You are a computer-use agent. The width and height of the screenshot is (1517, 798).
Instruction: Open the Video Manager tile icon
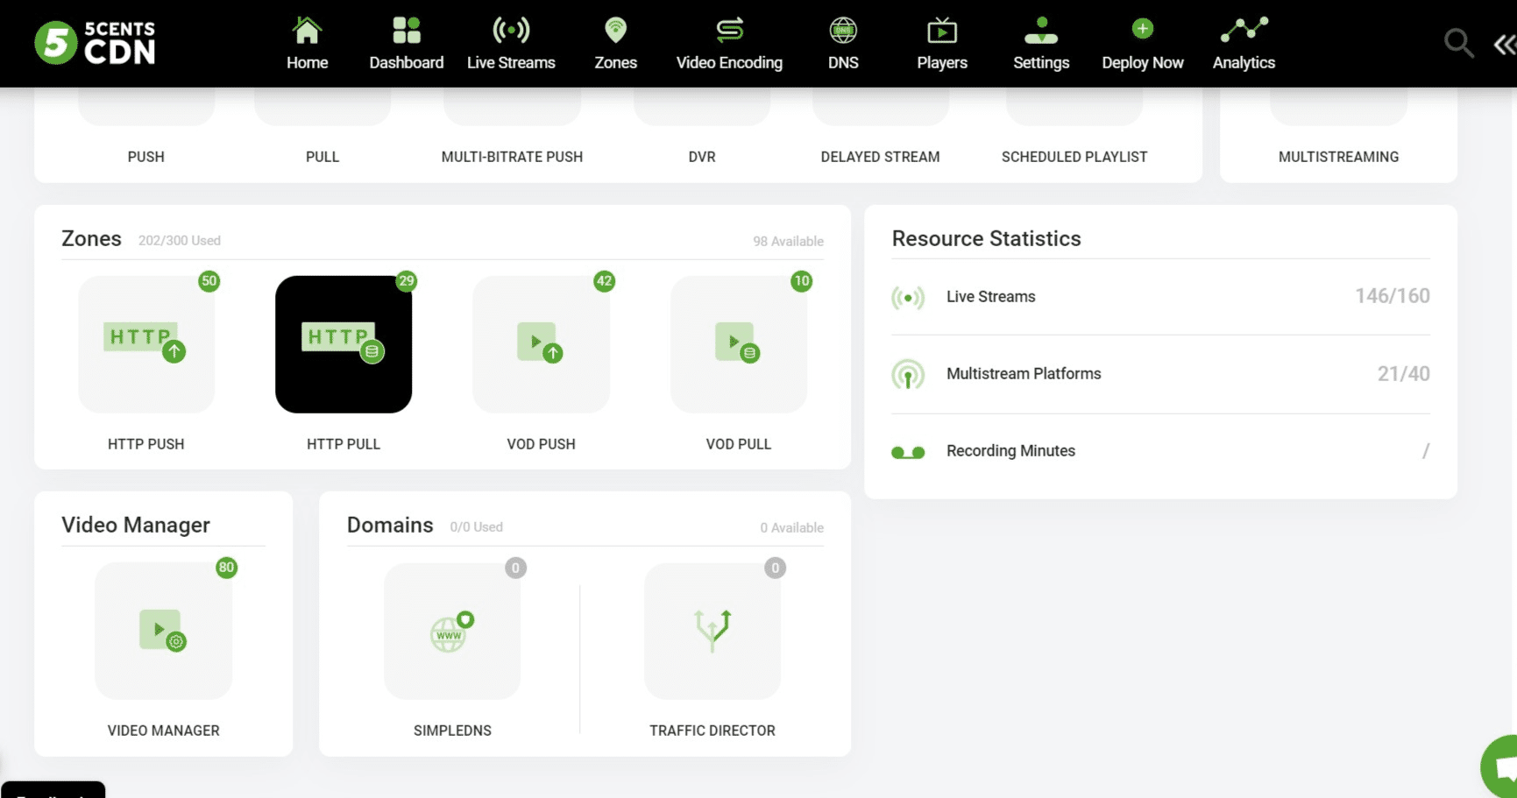tap(163, 631)
